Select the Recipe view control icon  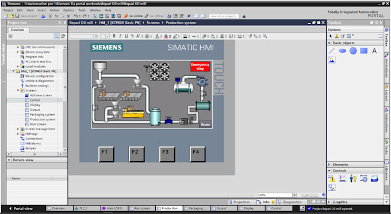click(374, 178)
